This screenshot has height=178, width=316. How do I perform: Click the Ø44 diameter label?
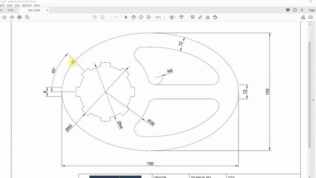pyautogui.click(x=120, y=125)
